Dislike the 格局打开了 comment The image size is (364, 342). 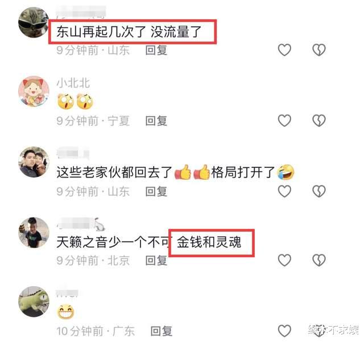point(319,191)
